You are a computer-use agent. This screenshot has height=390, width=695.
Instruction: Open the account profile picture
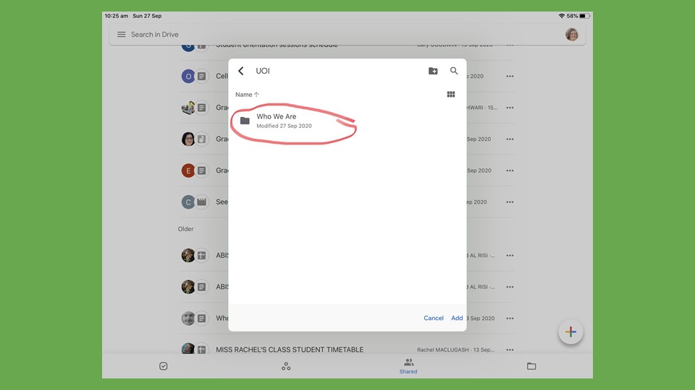(x=572, y=35)
